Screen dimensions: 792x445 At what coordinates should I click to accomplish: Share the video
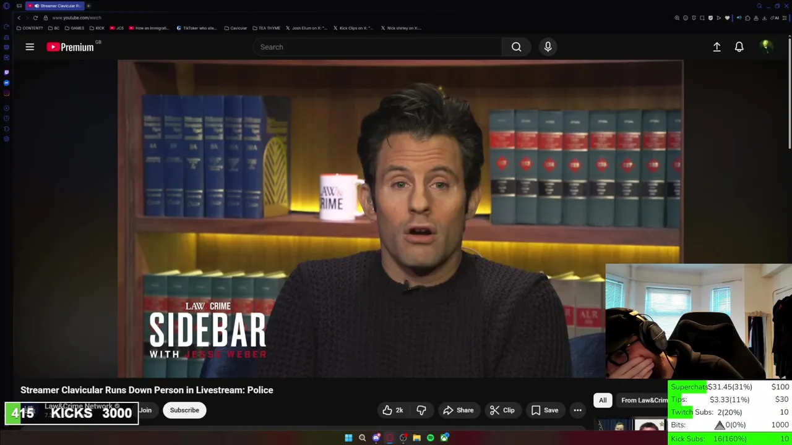[x=458, y=410]
